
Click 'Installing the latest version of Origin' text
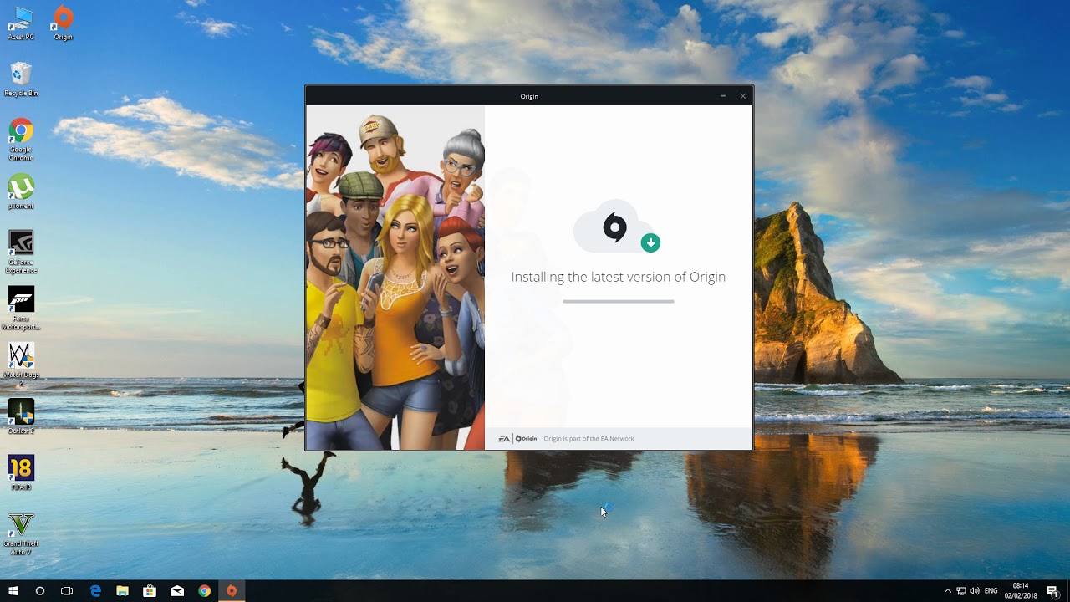click(619, 277)
